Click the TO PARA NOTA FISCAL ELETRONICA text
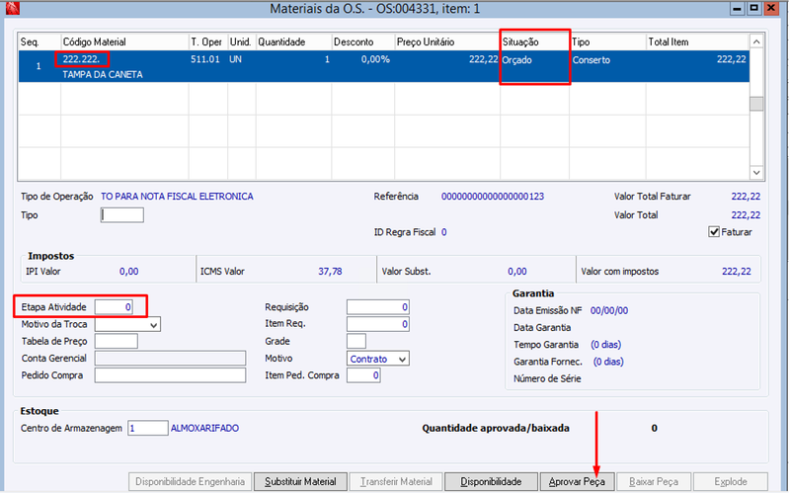 pos(177,197)
